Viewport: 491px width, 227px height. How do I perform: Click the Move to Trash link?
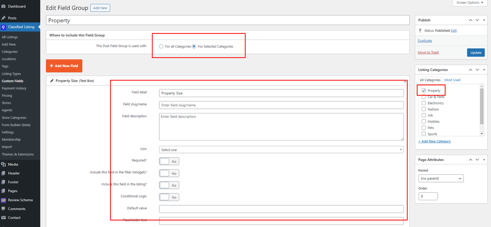pos(428,53)
